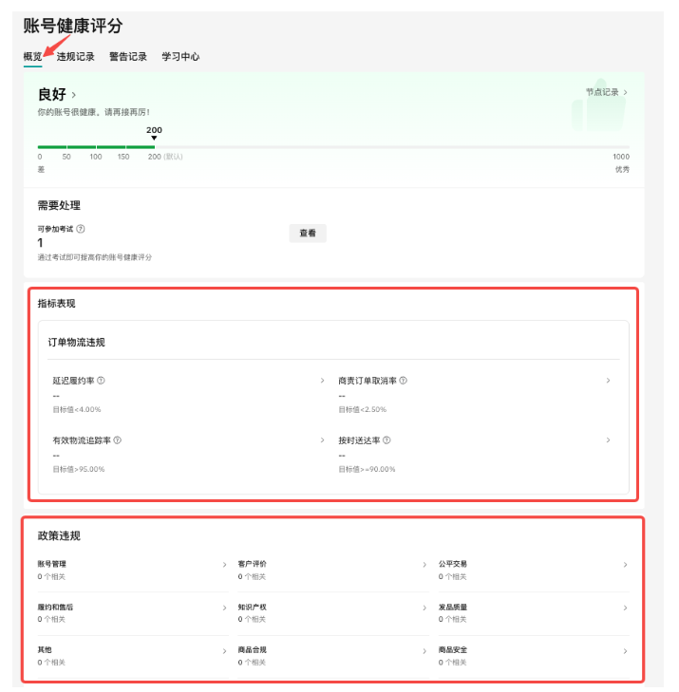Select the 概览 tab
Screen dimensions: 679x692
point(32,57)
